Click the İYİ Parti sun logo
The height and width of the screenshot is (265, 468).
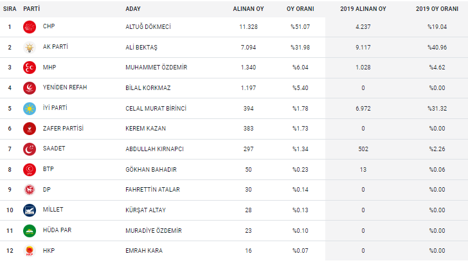click(30, 108)
